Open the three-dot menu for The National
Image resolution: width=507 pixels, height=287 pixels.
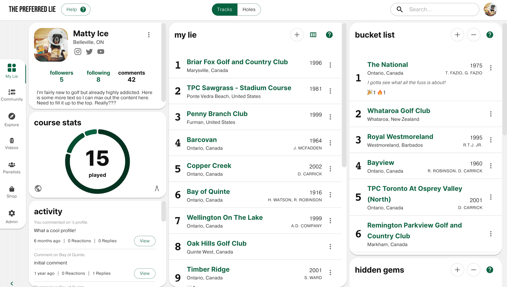tap(491, 68)
